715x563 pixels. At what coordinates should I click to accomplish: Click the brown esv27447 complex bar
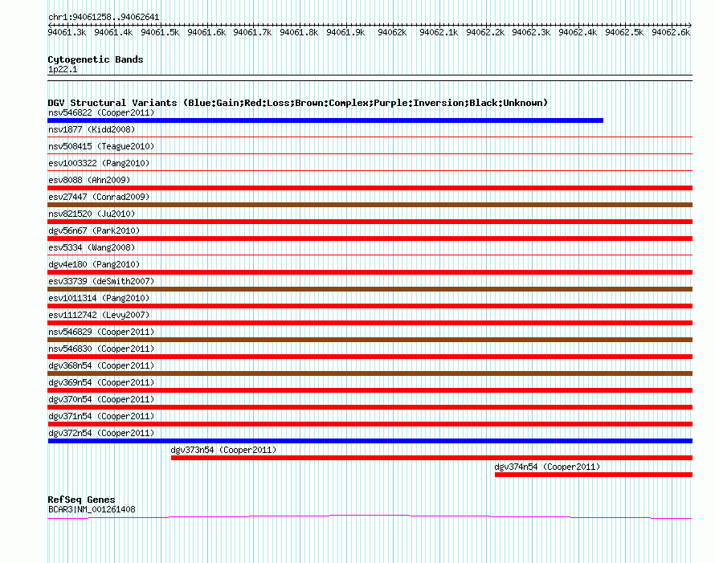coord(370,205)
